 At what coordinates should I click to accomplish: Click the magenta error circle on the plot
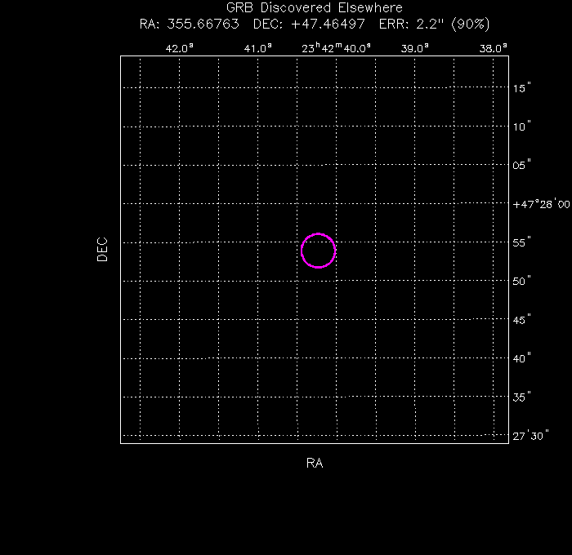[x=318, y=251]
